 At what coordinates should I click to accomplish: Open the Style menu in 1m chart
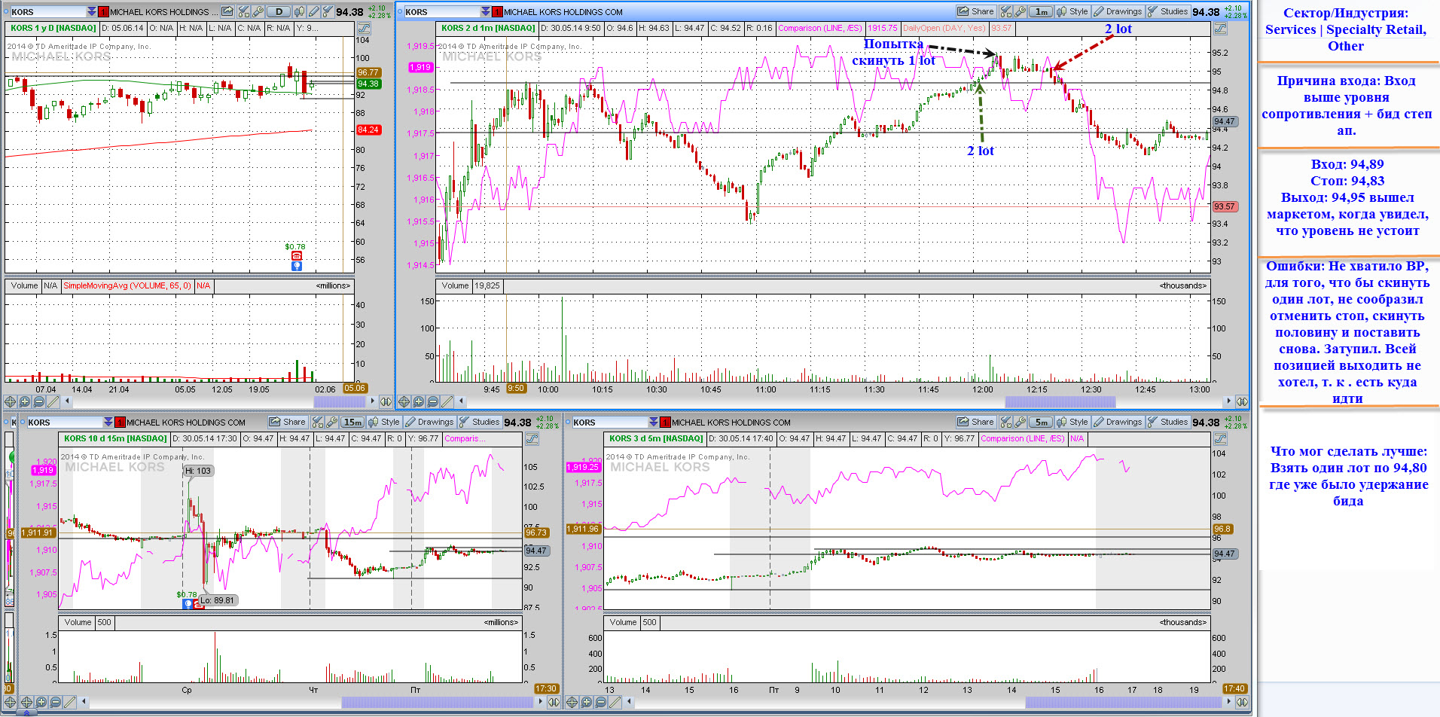1072,11
